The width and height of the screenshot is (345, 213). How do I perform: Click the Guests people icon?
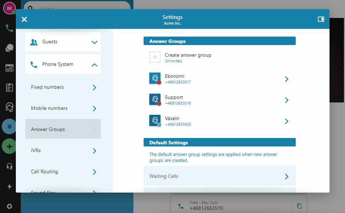pyautogui.click(x=34, y=42)
